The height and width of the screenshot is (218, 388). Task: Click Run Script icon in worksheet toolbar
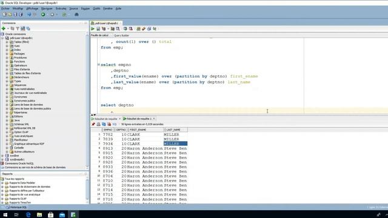point(98,28)
